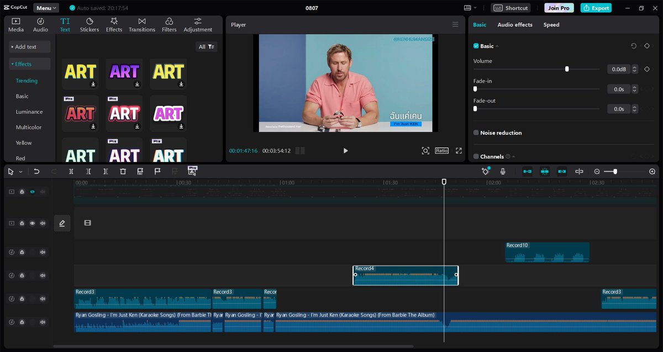663x352 pixels.
Task: Open the Adjustment tab
Action: tap(198, 25)
